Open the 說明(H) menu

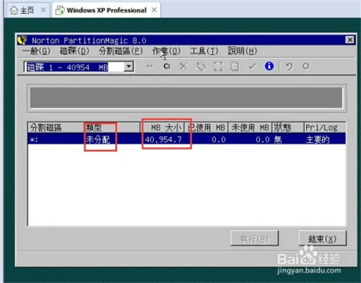pyautogui.click(x=242, y=51)
